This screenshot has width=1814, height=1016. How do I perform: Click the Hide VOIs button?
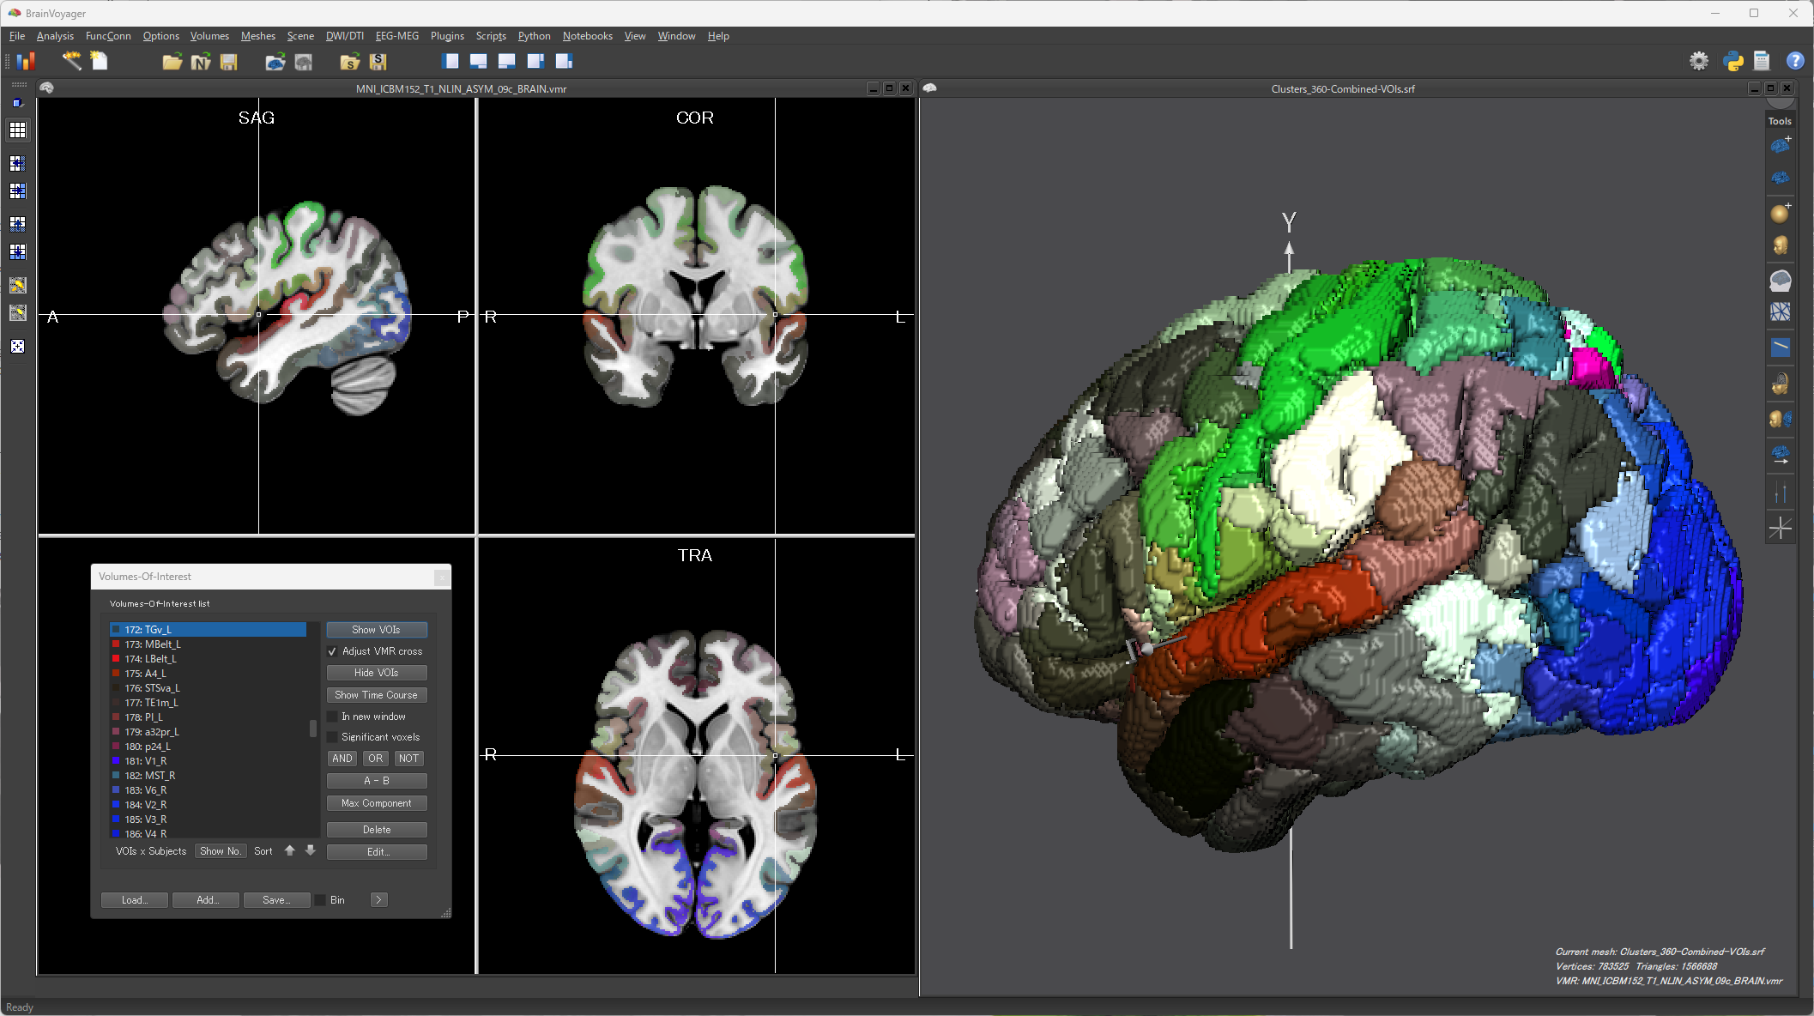tap(377, 673)
